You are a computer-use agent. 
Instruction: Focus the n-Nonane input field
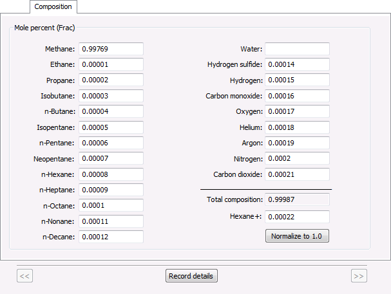tap(111, 221)
